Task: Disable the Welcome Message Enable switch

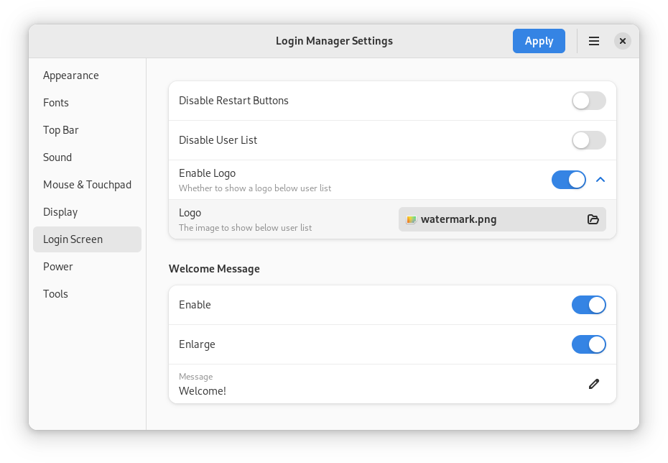Action: (x=588, y=305)
